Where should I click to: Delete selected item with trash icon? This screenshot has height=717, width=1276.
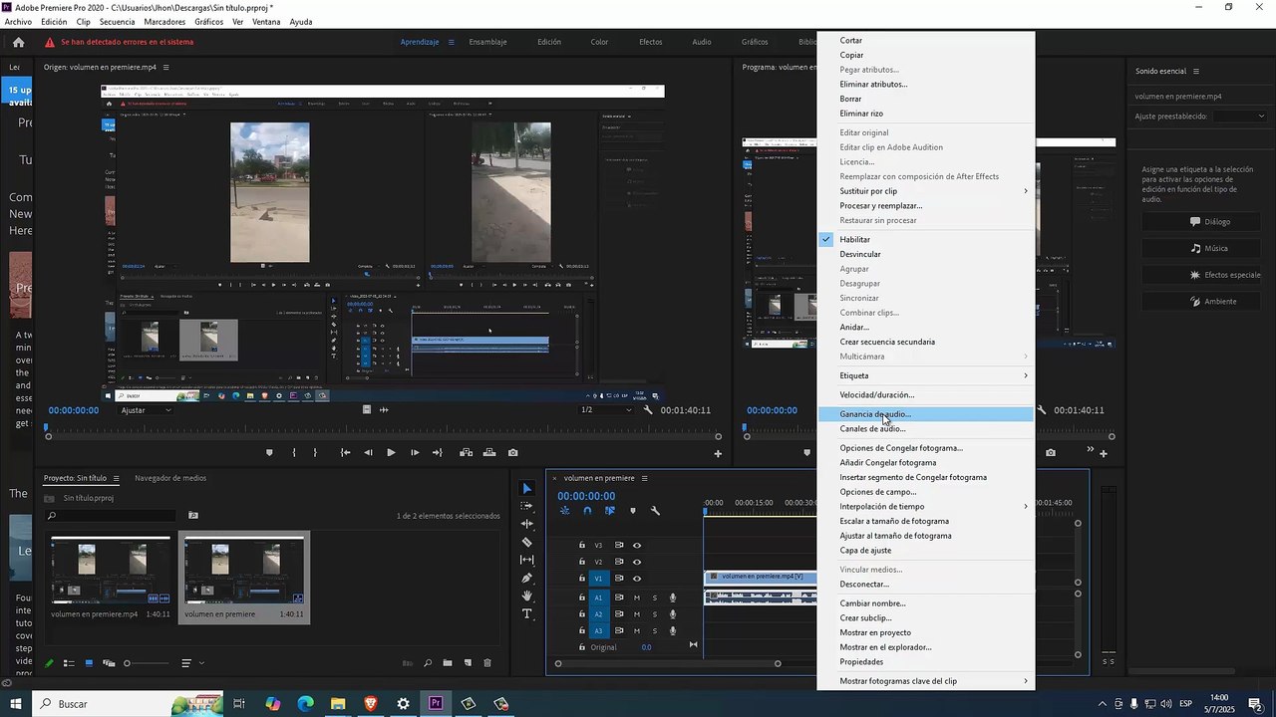[x=487, y=663]
